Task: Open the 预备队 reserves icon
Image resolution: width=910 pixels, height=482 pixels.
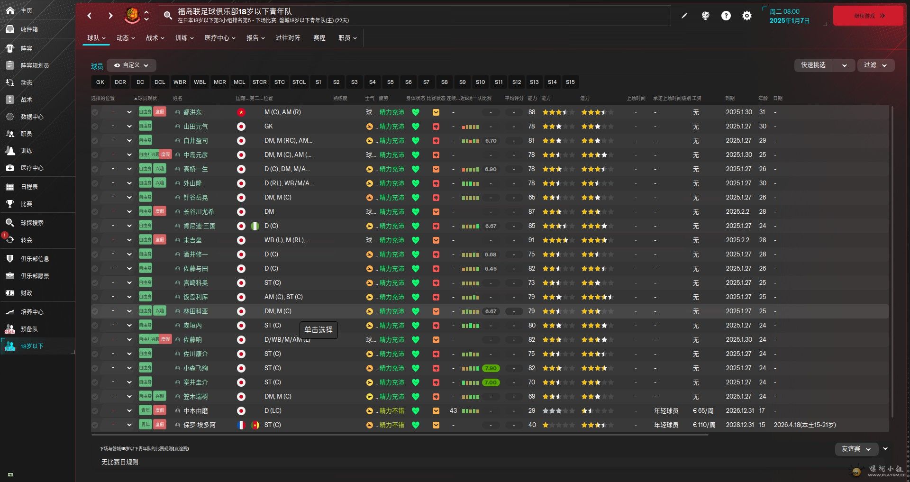Action: [10, 329]
